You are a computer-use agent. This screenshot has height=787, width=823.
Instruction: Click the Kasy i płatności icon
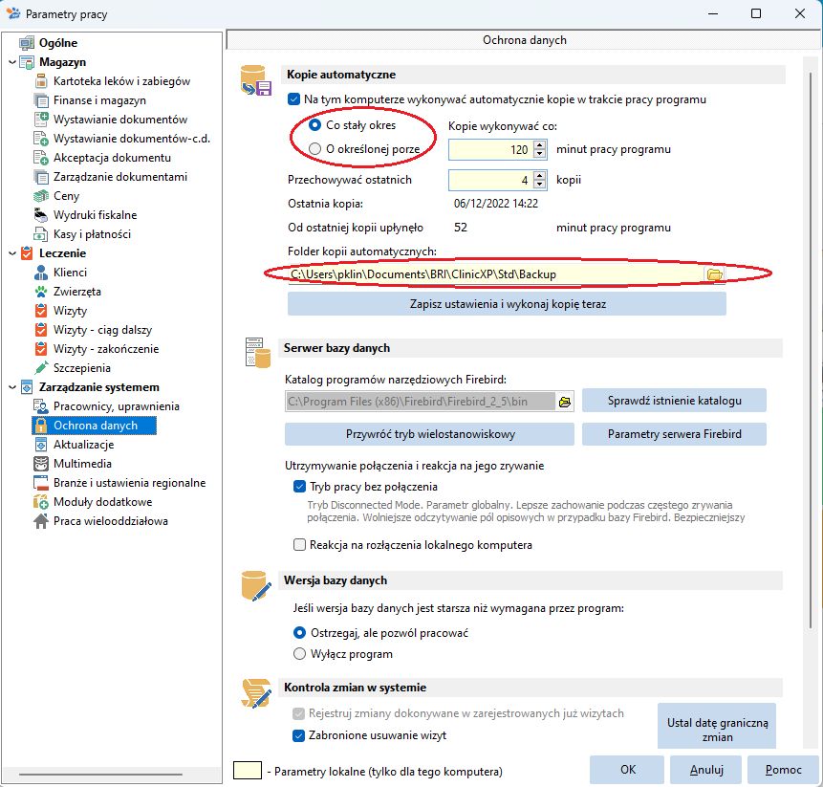pos(41,234)
